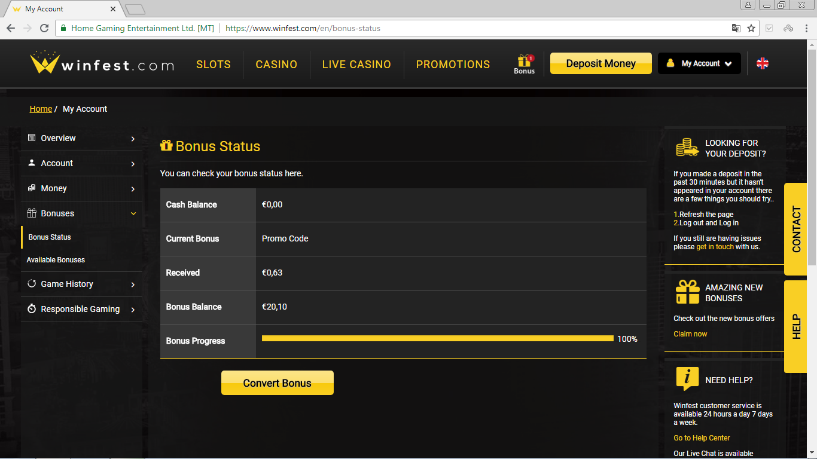
Task: Select the UK flag language icon
Action: 763,63
